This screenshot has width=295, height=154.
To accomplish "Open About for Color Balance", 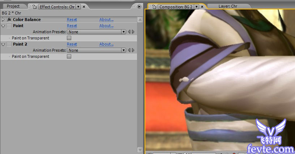I will click(x=106, y=20).
